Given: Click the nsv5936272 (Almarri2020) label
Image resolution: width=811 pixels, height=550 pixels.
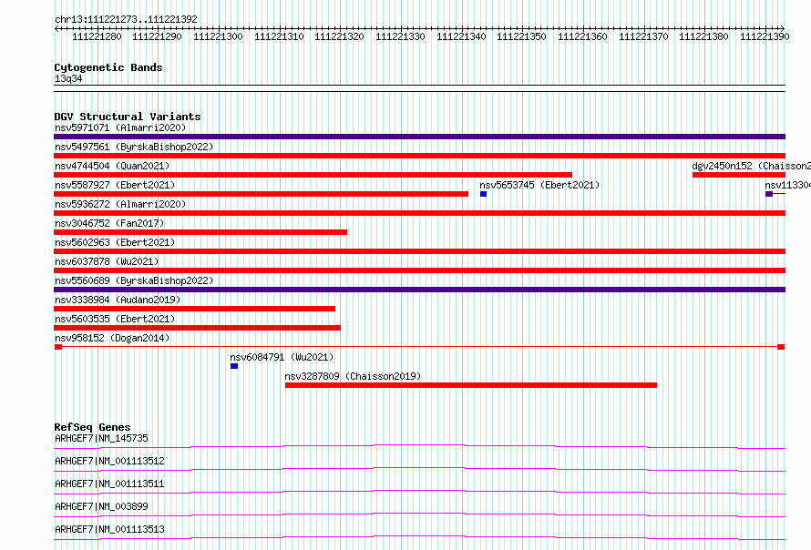Looking at the screenshot, I should 120,204.
